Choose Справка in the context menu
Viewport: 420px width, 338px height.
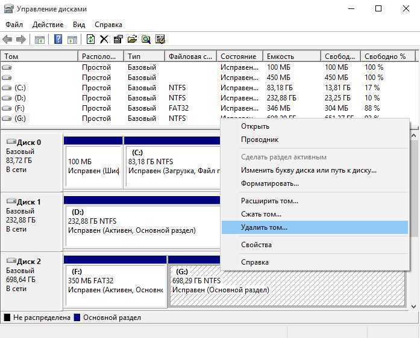(x=315, y=262)
